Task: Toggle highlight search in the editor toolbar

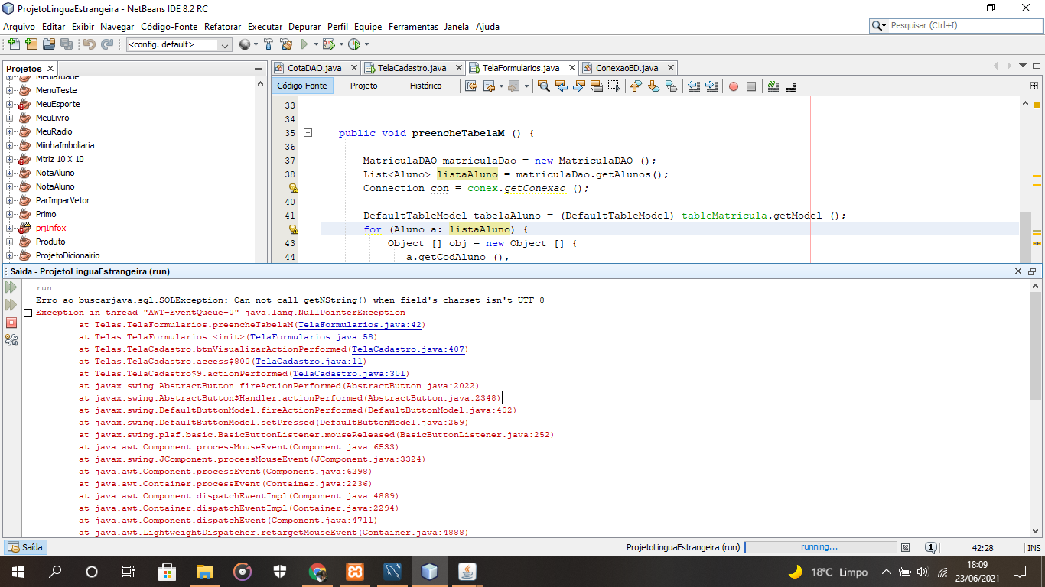Action: tap(597, 86)
